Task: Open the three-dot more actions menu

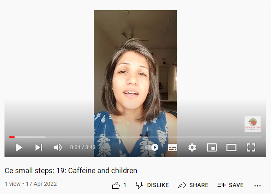Action: pos(258,186)
